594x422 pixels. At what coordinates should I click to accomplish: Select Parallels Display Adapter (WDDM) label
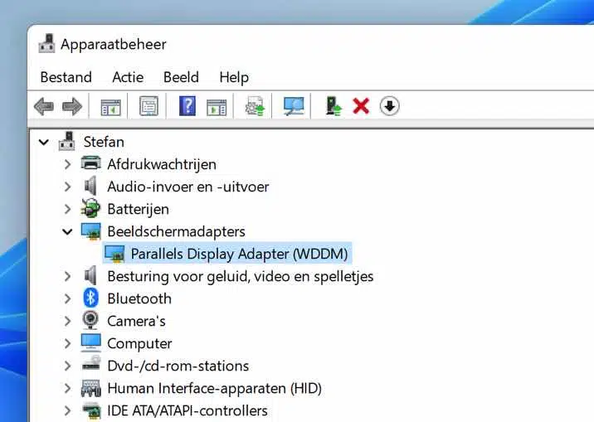click(239, 254)
